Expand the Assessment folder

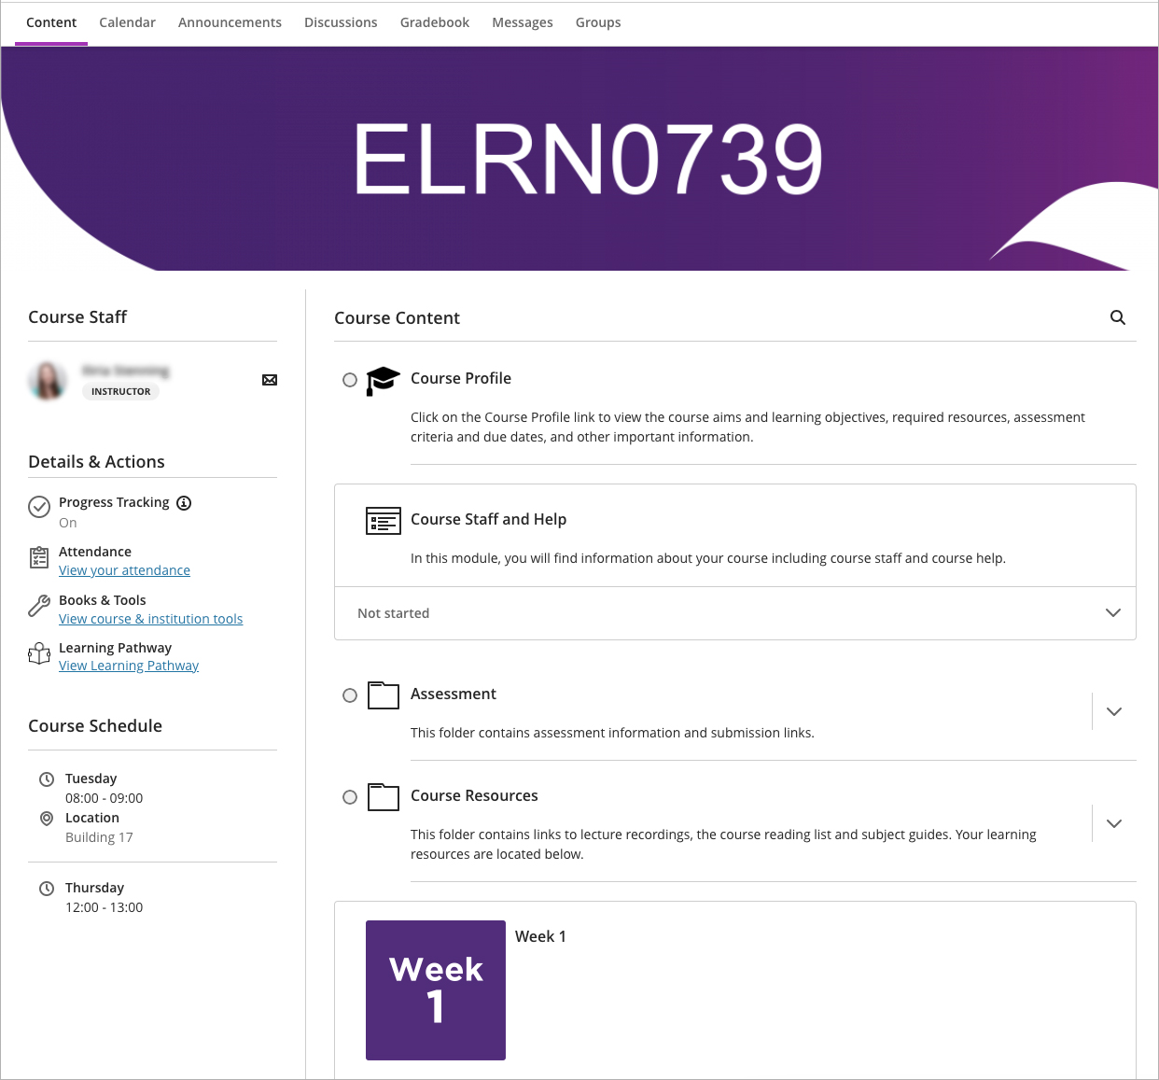1113,711
